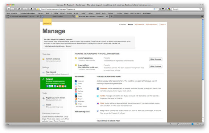Click the Wordpress icon in We Support list
Image resolution: width=209 pixels, height=133 pixels.
point(76,102)
